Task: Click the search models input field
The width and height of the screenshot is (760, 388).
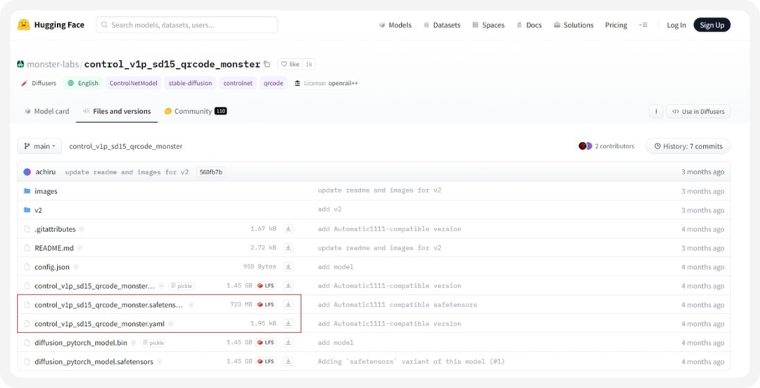Action: (x=187, y=25)
